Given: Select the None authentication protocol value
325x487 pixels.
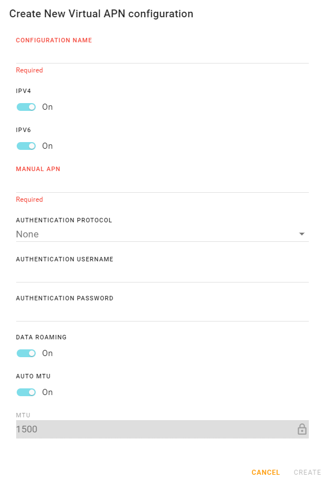Looking at the screenshot, I should [27, 234].
